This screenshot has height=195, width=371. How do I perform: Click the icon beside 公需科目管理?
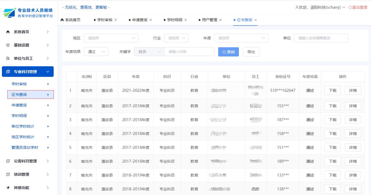point(8,161)
